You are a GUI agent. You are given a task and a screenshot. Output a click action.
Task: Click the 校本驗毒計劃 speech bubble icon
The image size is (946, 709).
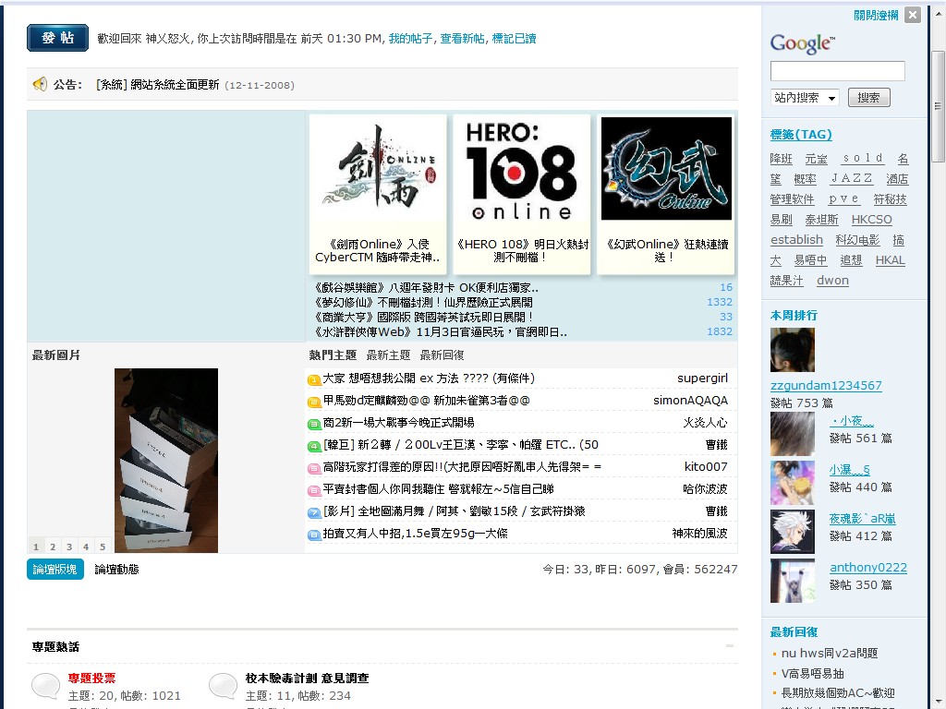(223, 686)
